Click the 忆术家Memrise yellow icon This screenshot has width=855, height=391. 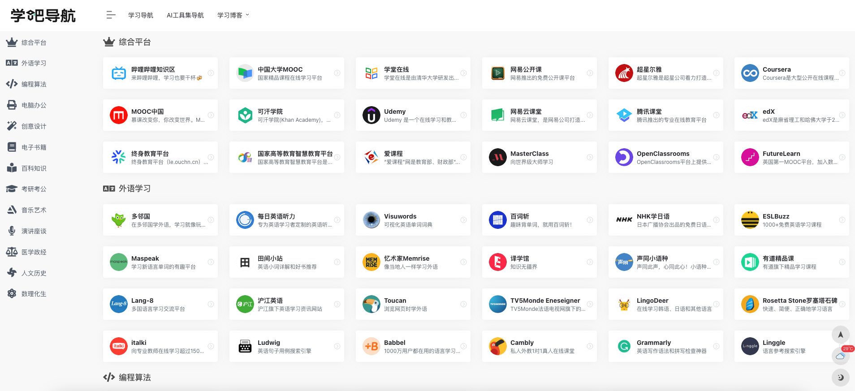pyautogui.click(x=371, y=262)
